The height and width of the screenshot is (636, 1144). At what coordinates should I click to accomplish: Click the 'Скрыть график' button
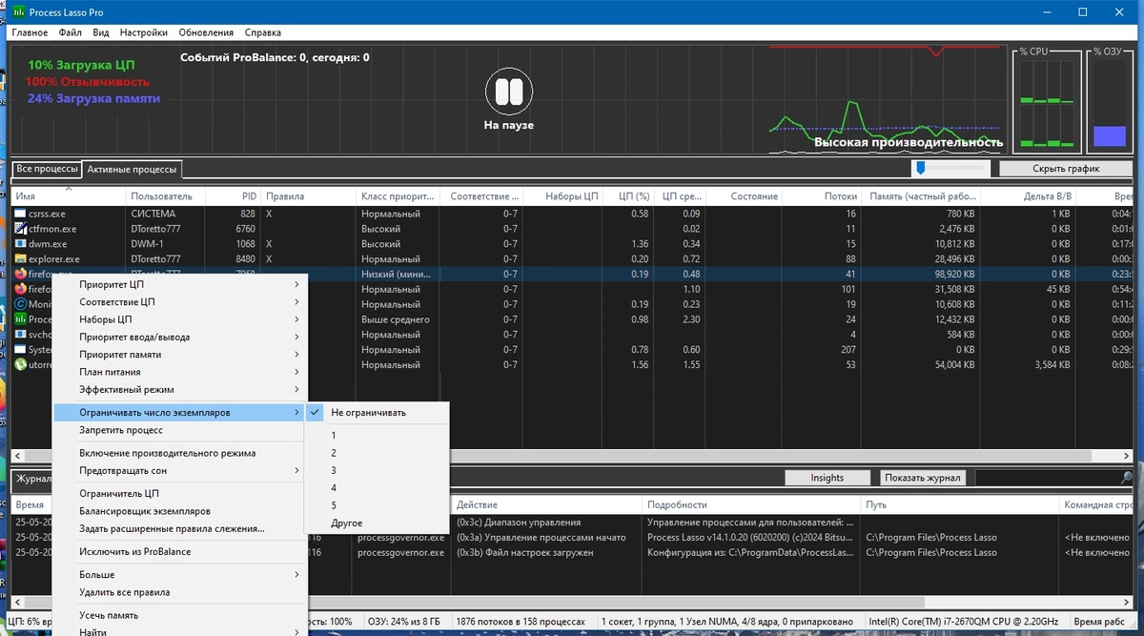coord(1066,169)
